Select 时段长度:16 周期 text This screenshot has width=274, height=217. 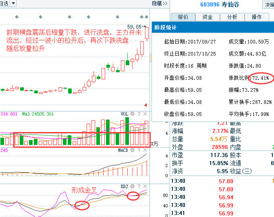[x=185, y=66]
